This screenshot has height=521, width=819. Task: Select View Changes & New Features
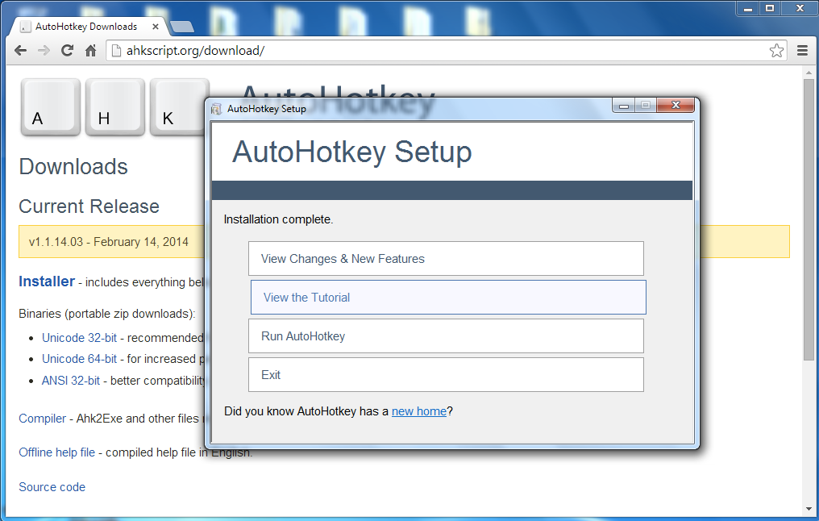[x=446, y=258]
